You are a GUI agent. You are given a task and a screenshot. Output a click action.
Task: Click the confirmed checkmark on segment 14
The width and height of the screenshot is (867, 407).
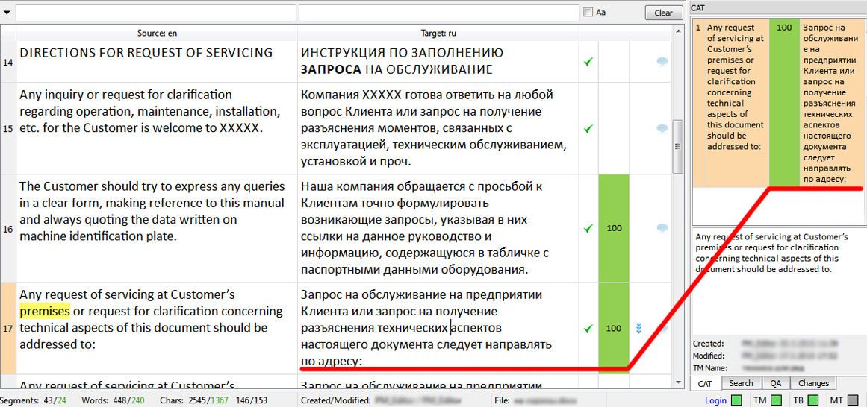click(588, 62)
